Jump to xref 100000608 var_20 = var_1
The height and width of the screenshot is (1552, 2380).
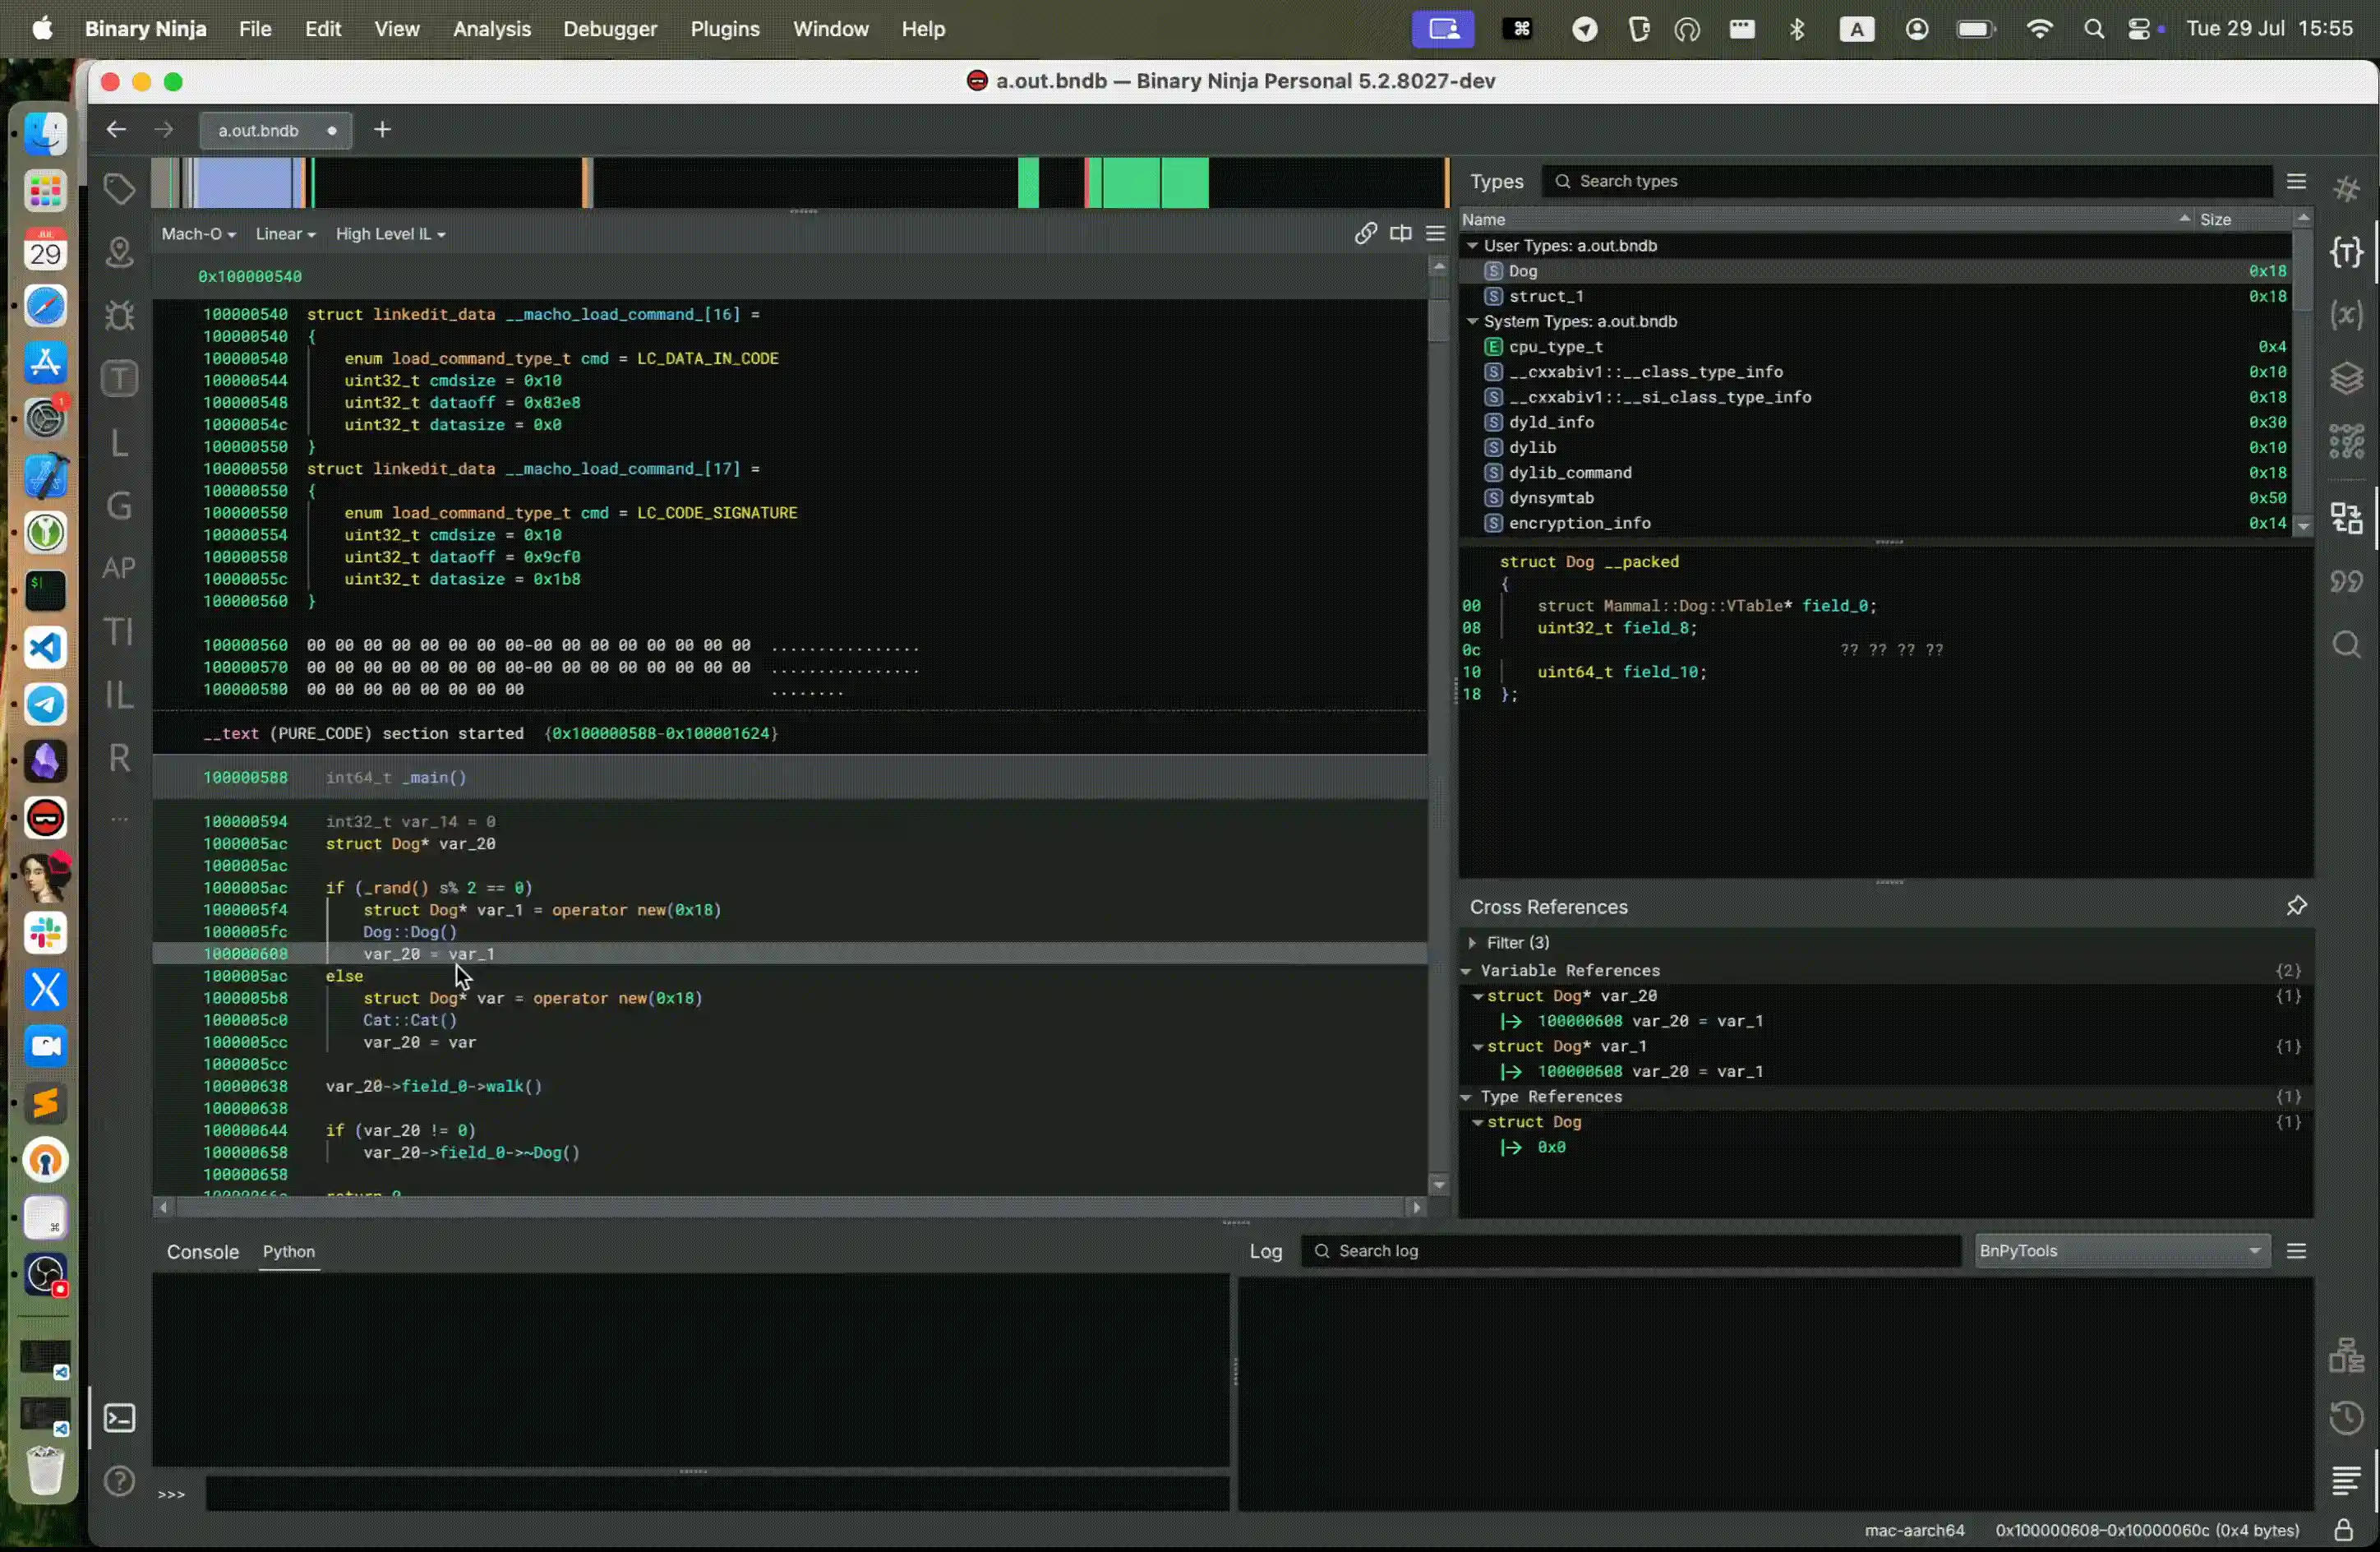(x=1649, y=1021)
